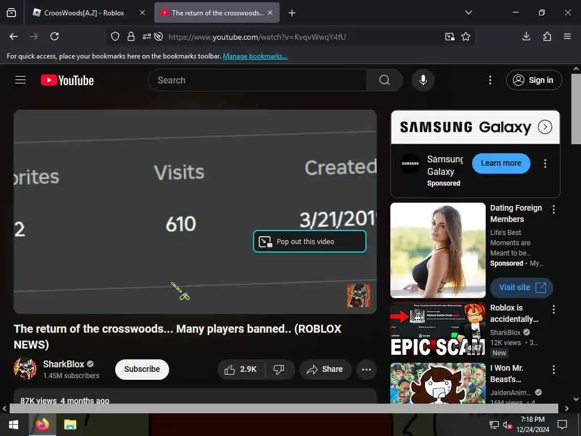581x436 pixels.
Task: Open more actions ellipsis under the video
Action: click(367, 369)
